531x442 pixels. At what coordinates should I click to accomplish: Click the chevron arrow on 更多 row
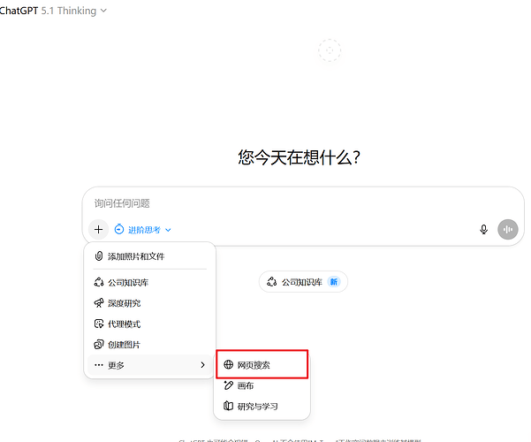coord(202,365)
